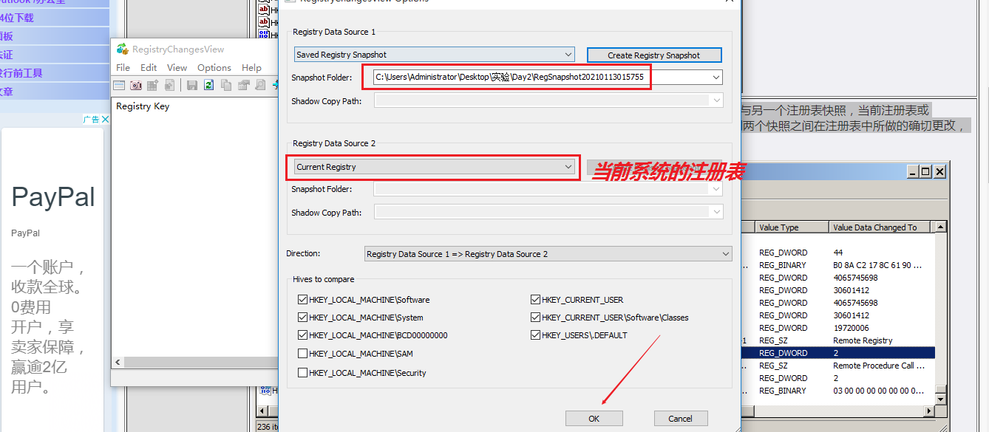The height and width of the screenshot is (432, 989).
Task: Click the Copy toolbar icon
Action: pyautogui.click(x=225, y=85)
